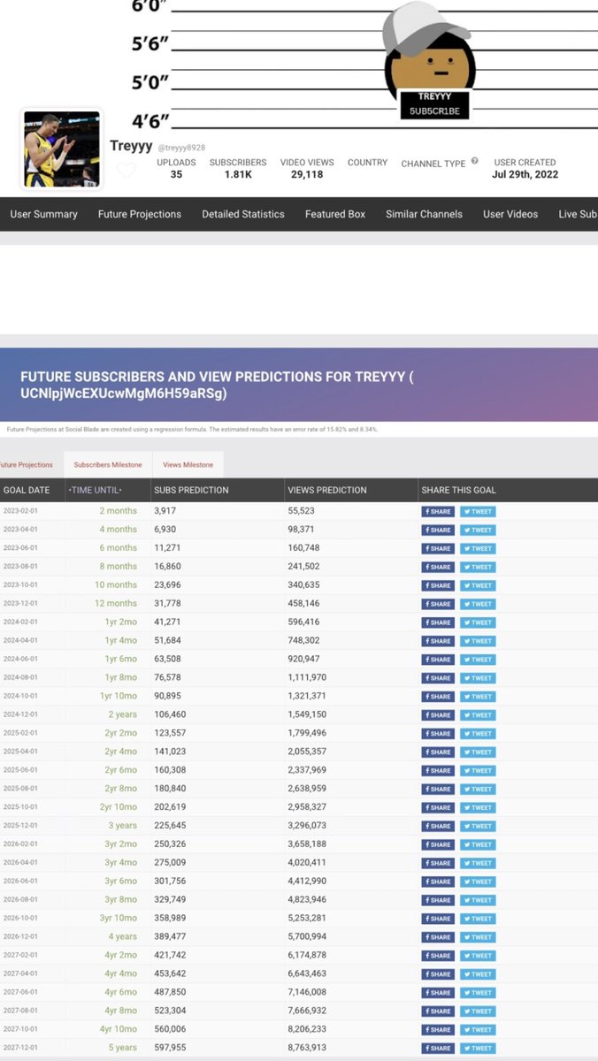The height and width of the screenshot is (1061, 598).
Task: Share the 2025-12-01 goal on Facebook
Action: (438, 826)
